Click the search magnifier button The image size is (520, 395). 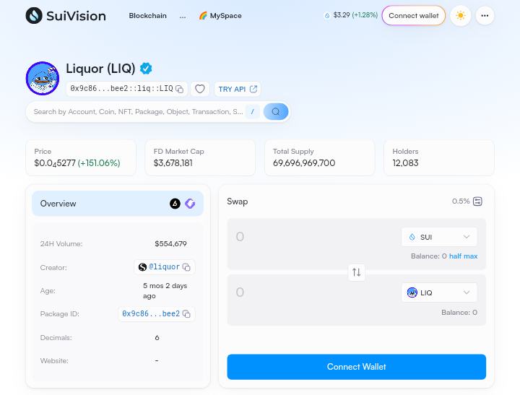pos(276,112)
